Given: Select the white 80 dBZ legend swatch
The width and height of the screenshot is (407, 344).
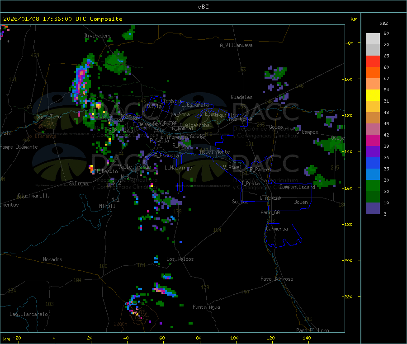Looking at the screenshot, I should point(373,39).
